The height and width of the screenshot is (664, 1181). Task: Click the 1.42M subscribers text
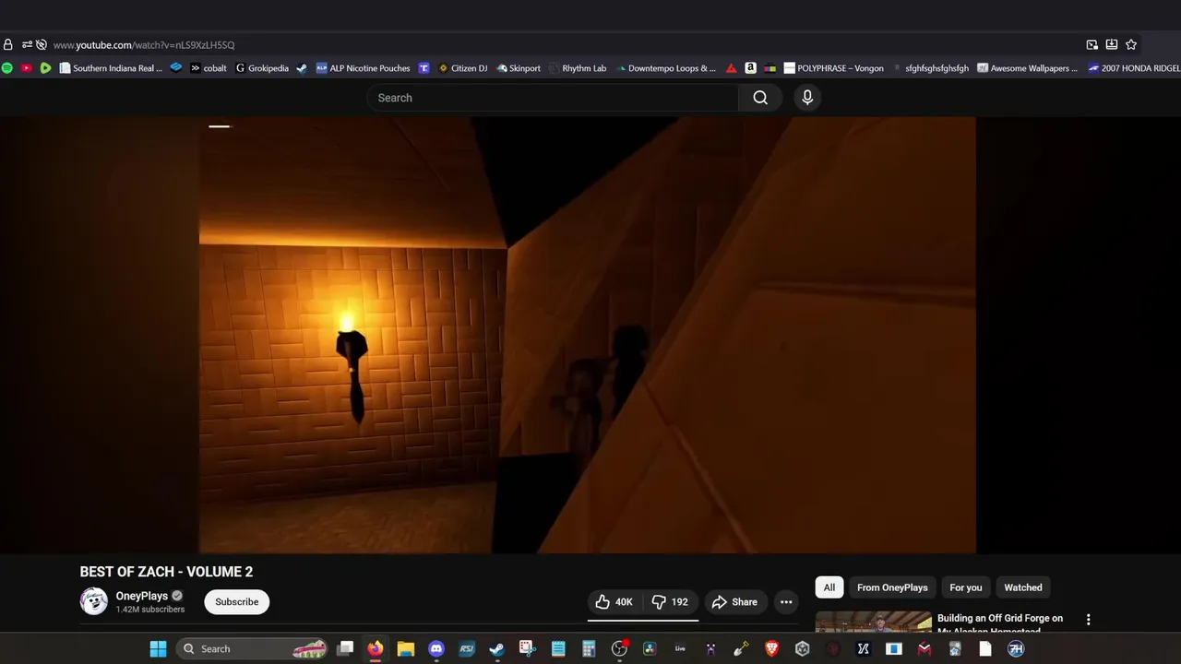click(150, 610)
